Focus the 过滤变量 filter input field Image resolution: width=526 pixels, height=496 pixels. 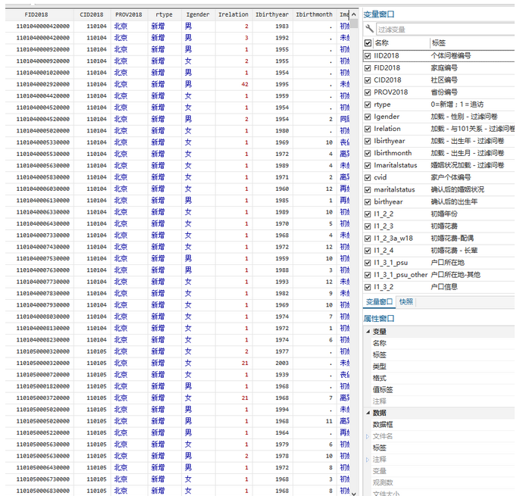(x=446, y=30)
